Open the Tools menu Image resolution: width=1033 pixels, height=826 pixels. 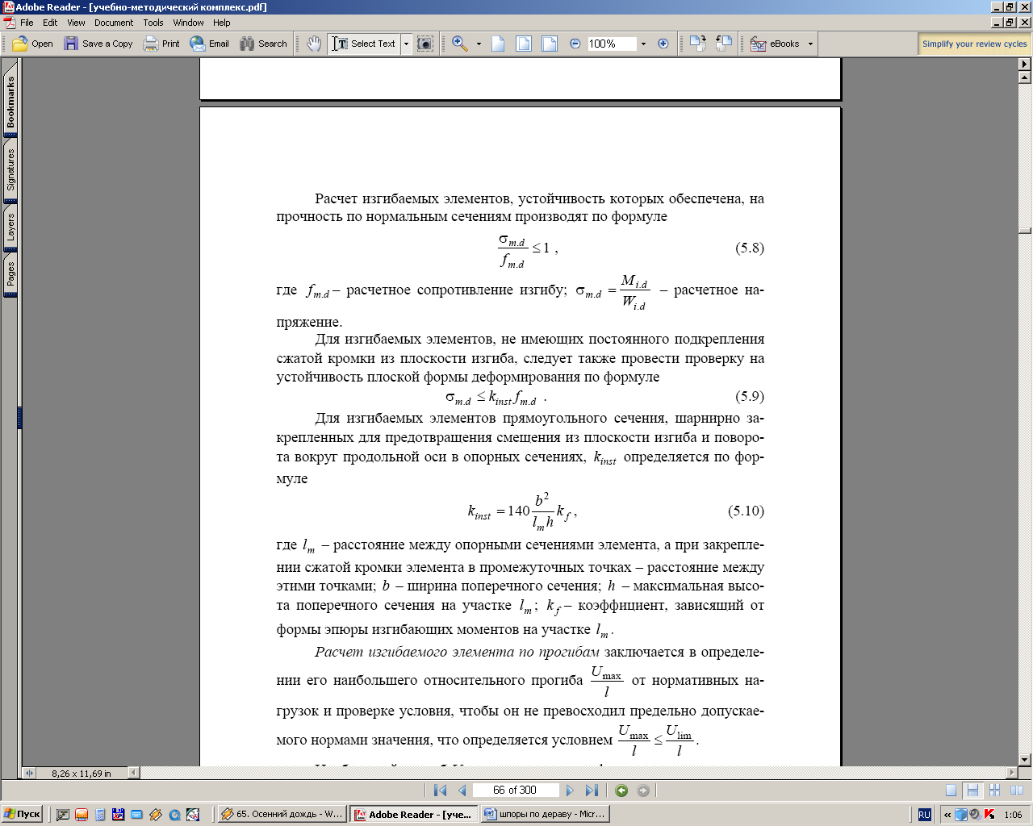pyautogui.click(x=153, y=23)
